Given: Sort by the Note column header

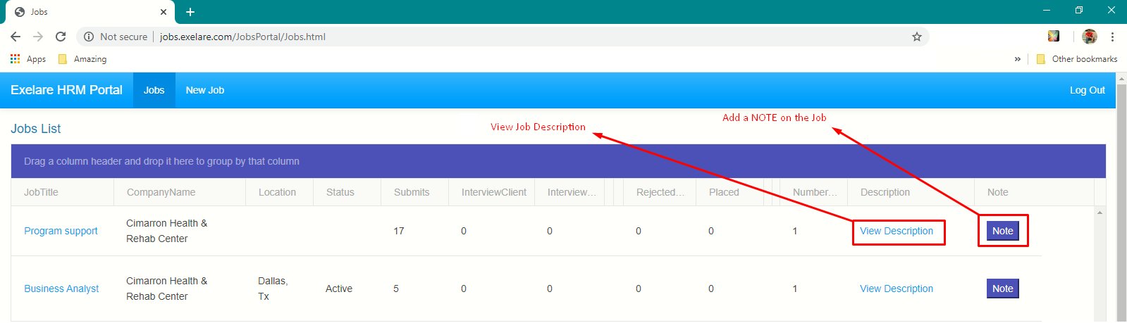Looking at the screenshot, I should tap(1034, 192).
